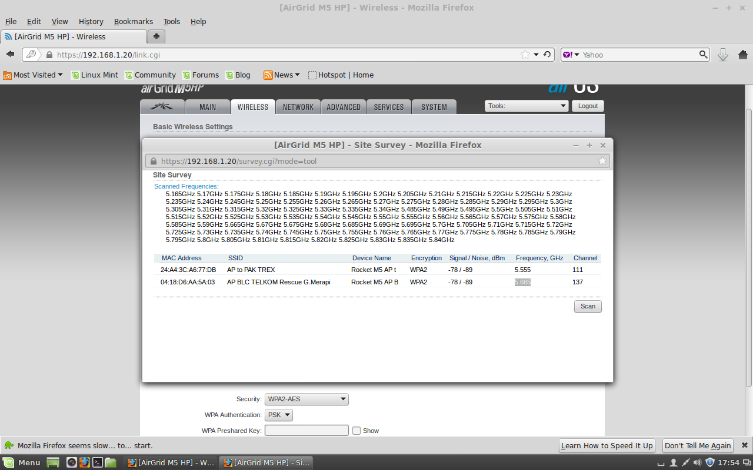Image resolution: width=753 pixels, height=470 pixels.
Task: Open WPA Authentication PSK dropdown
Action: click(x=279, y=415)
